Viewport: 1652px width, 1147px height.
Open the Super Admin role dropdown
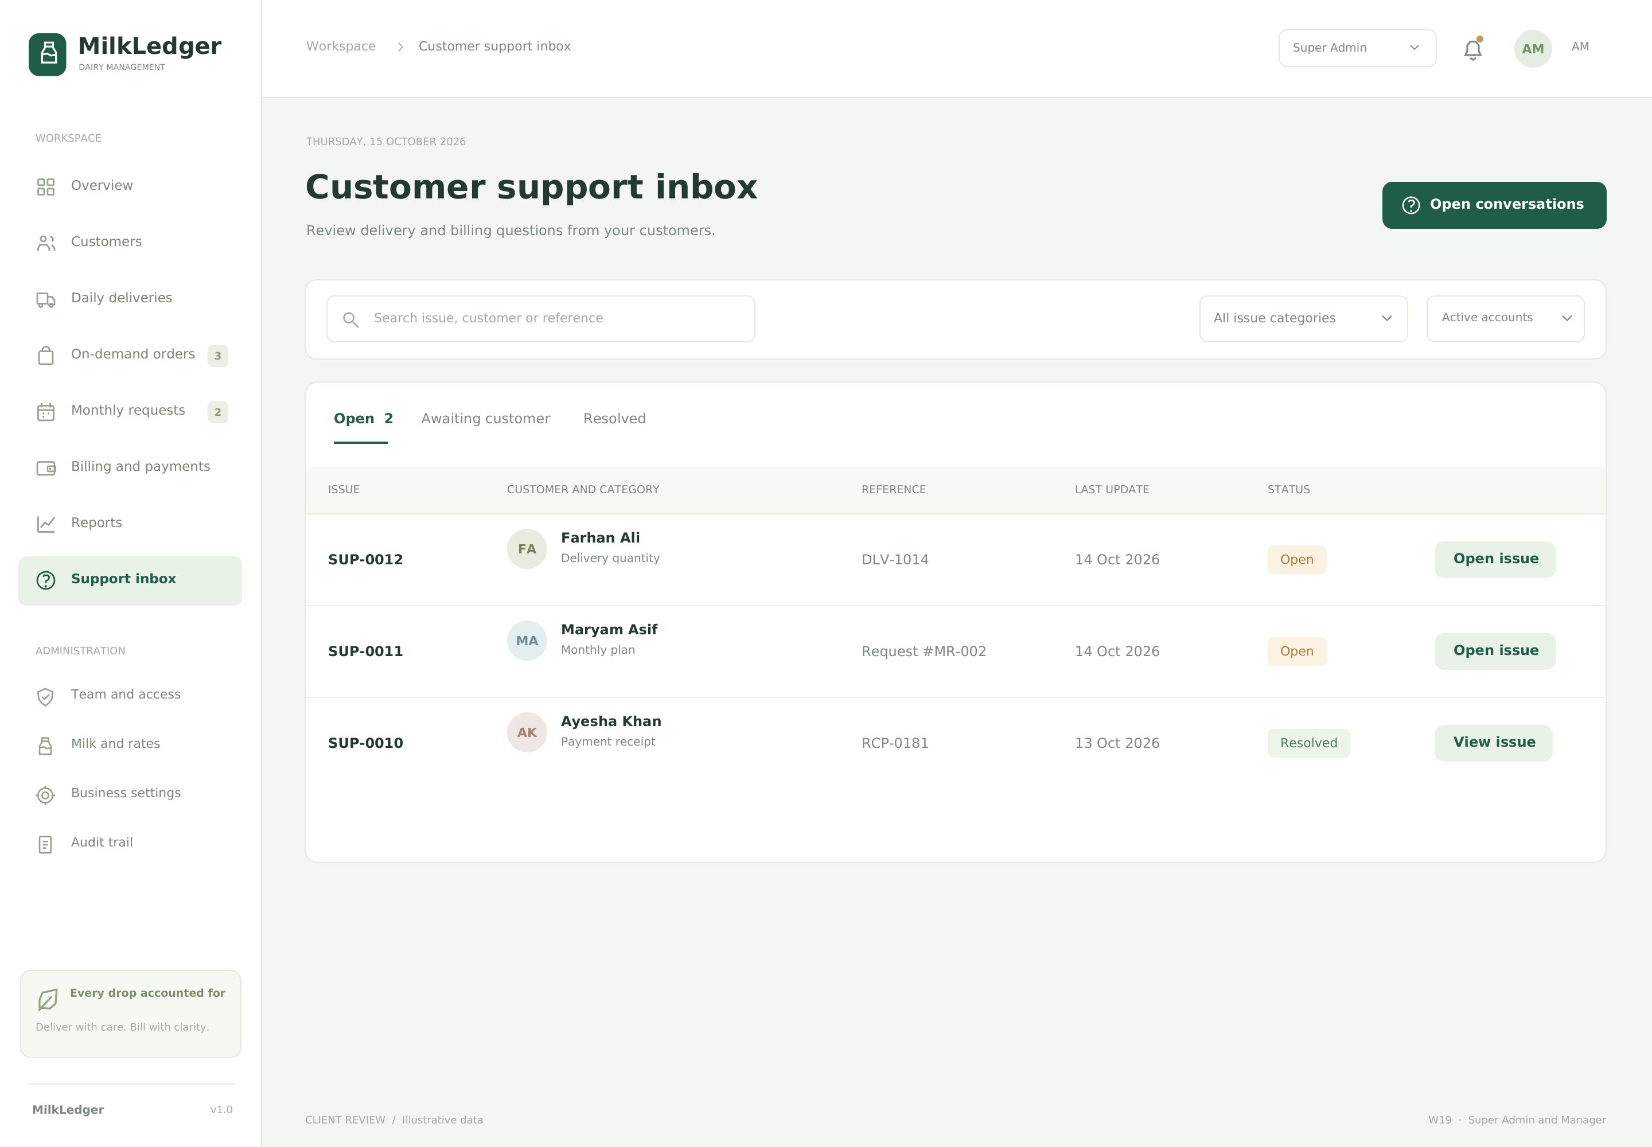[1357, 48]
